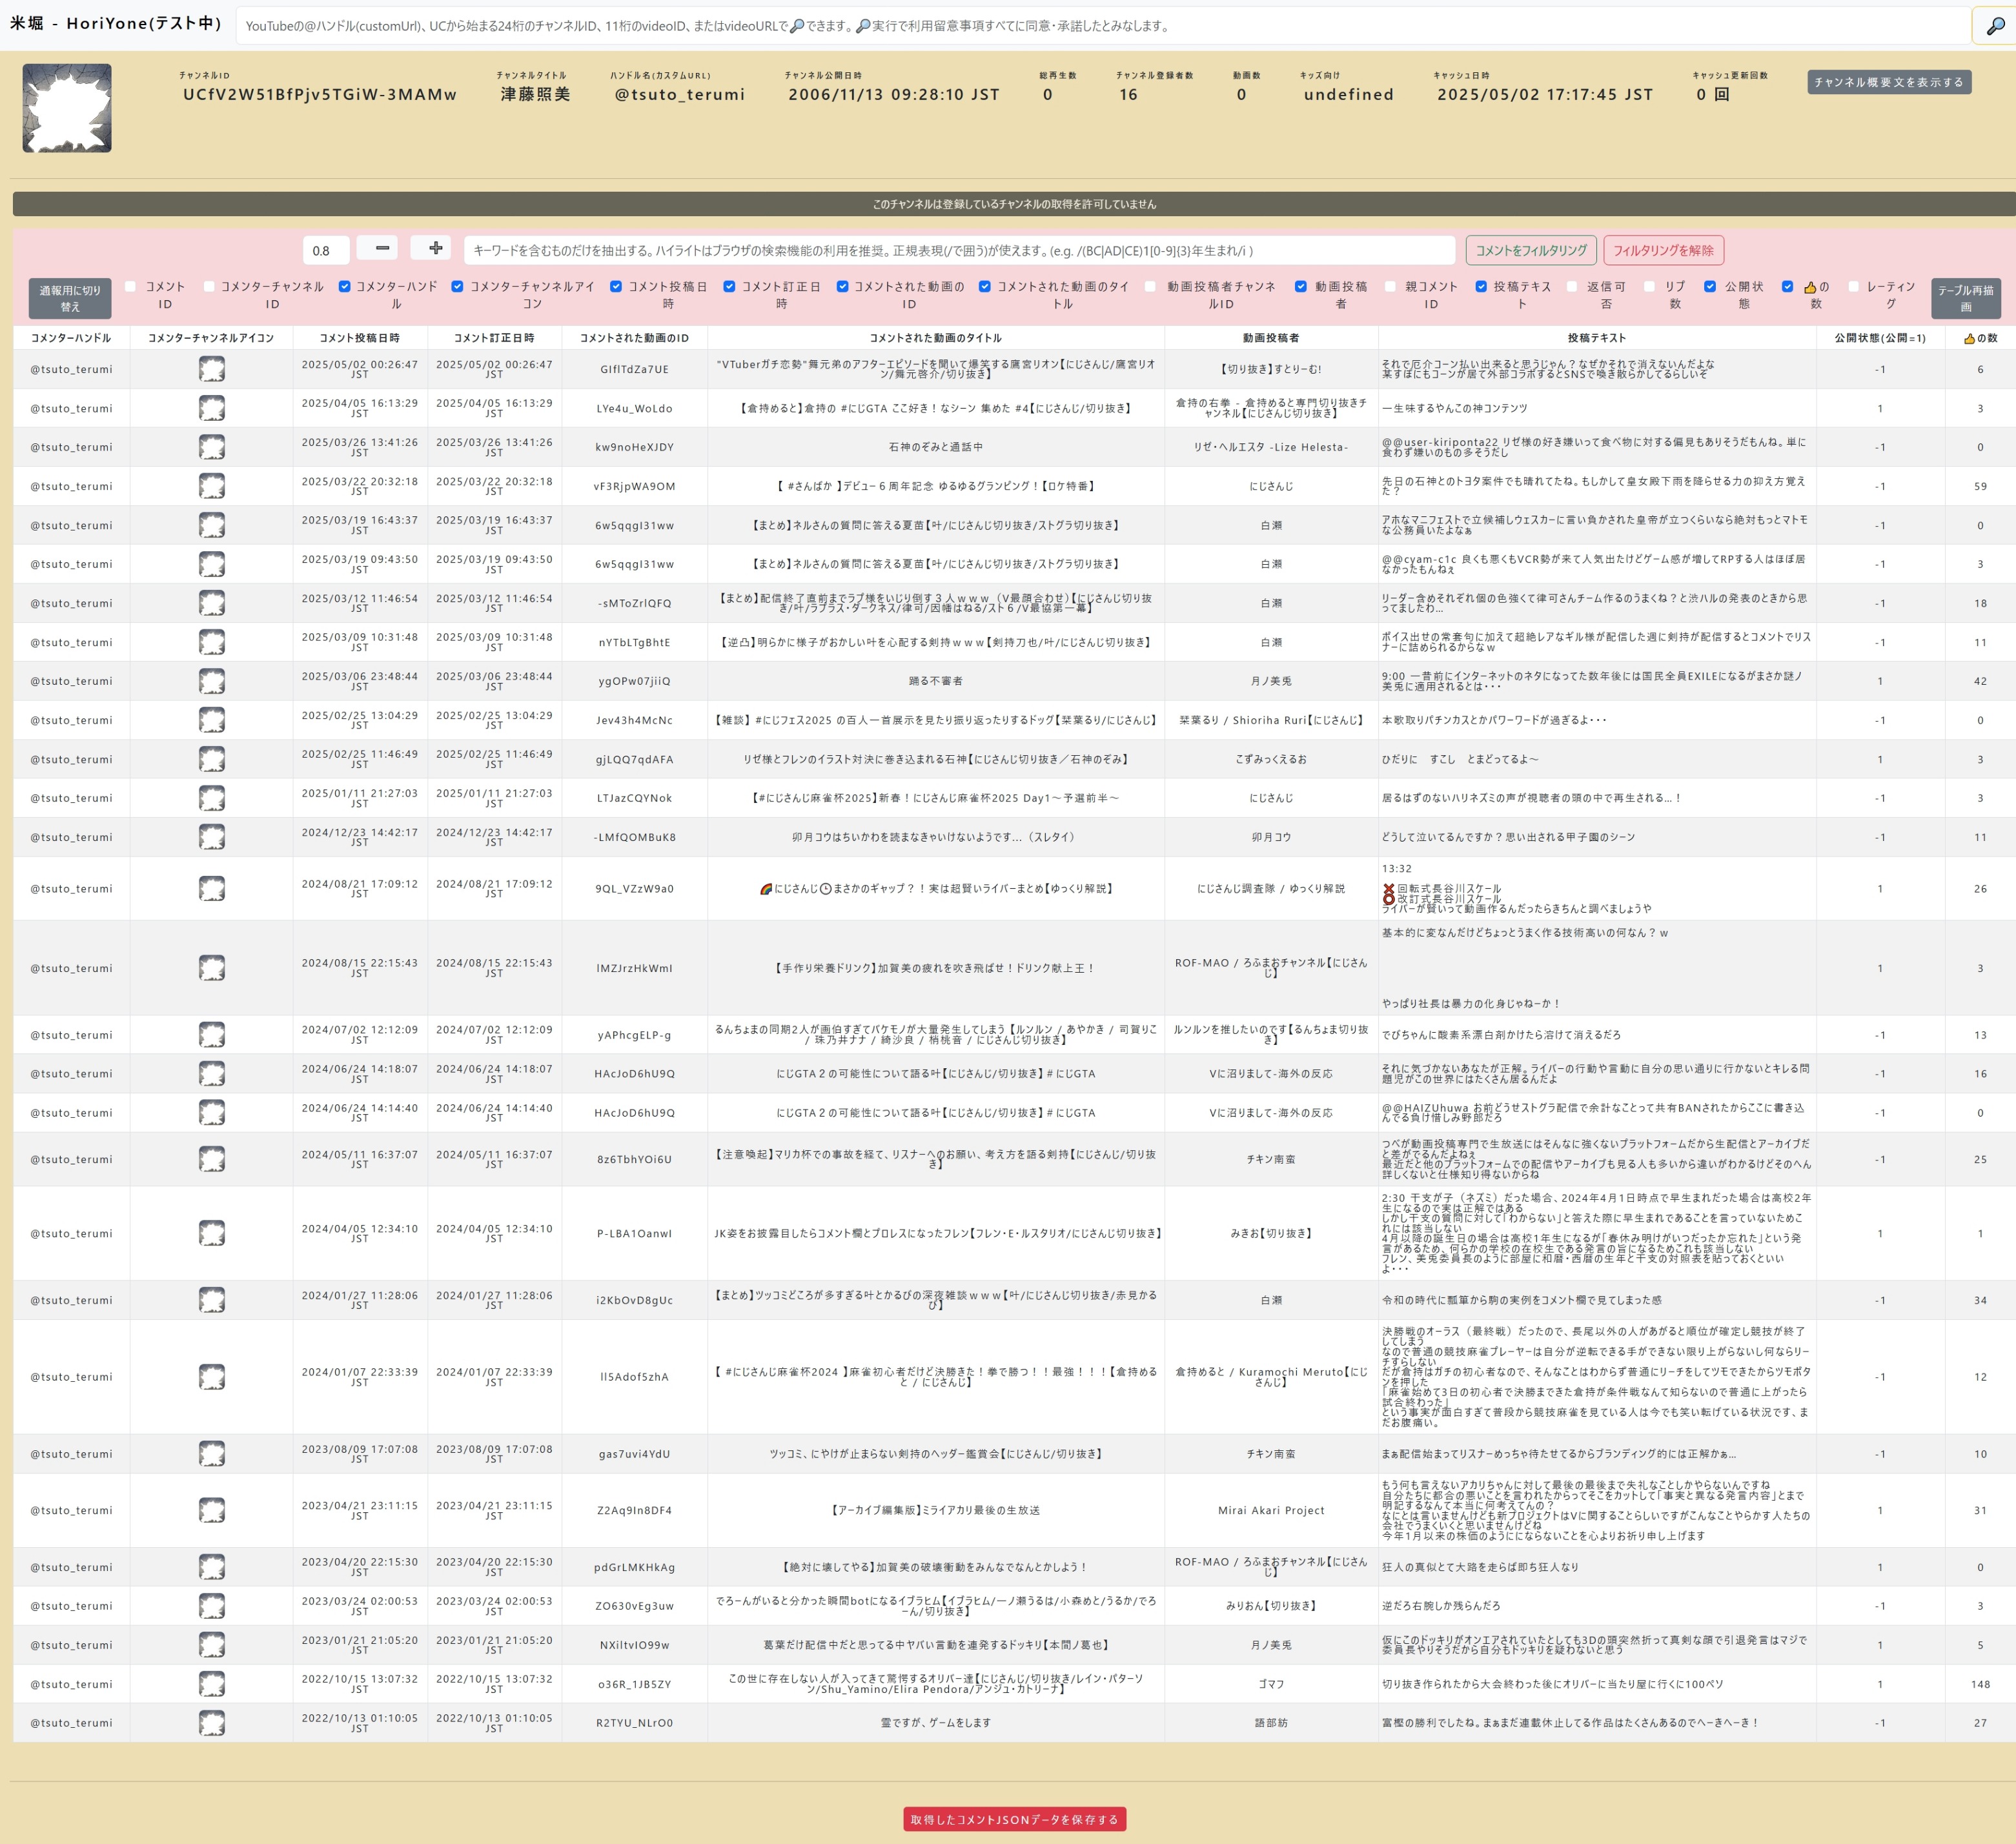Click commenter icon in the II5Adof5zhA row
2016x1844 pixels.
pyautogui.click(x=211, y=1377)
